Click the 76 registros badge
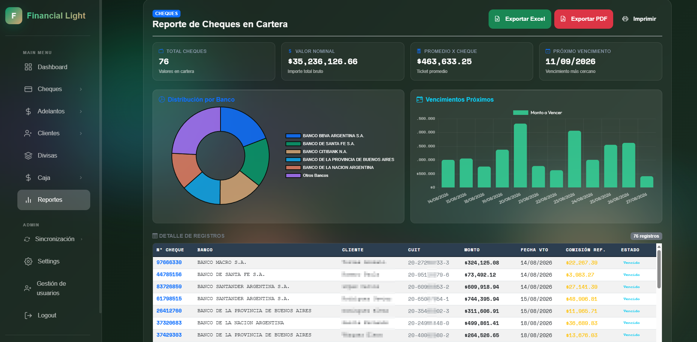697x342 pixels. 646,236
